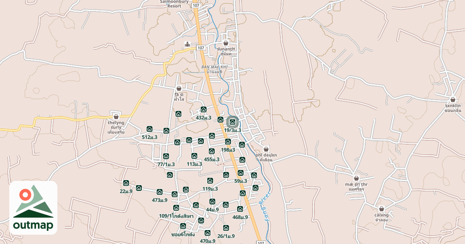
Task: Click route 107 shield beside the building icon
Action: pyautogui.click(x=200, y=48)
